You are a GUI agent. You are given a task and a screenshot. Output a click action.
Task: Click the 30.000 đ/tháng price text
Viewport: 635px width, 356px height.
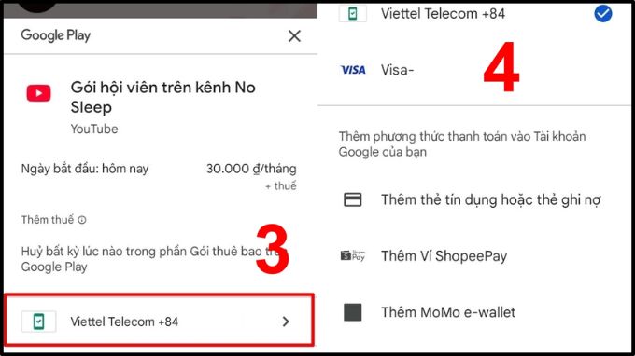[x=251, y=169]
